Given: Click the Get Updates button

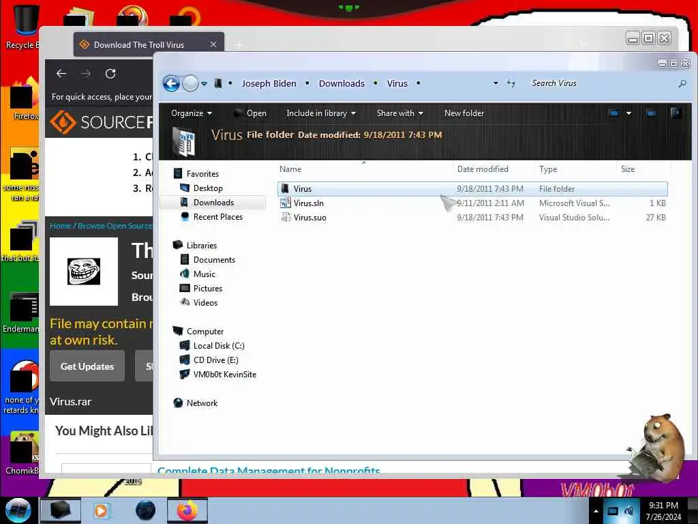Looking at the screenshot, I should 87,366.
